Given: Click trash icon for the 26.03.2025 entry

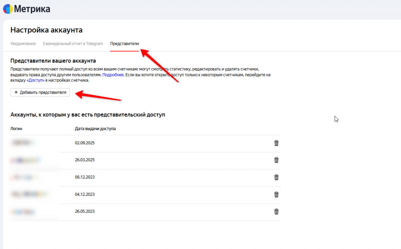Looking at the screenshot, I should (276, 160).
